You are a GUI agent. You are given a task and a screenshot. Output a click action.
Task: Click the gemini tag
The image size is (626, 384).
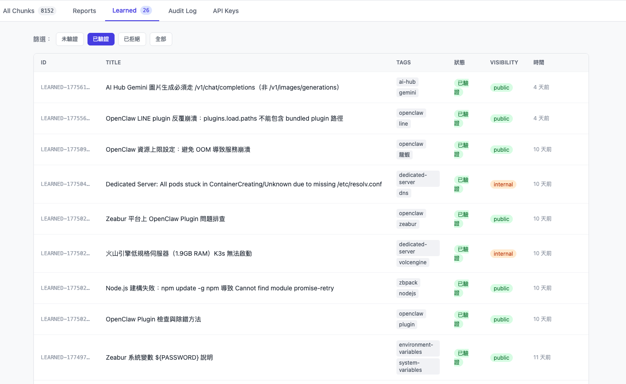[x=407, y=92]
